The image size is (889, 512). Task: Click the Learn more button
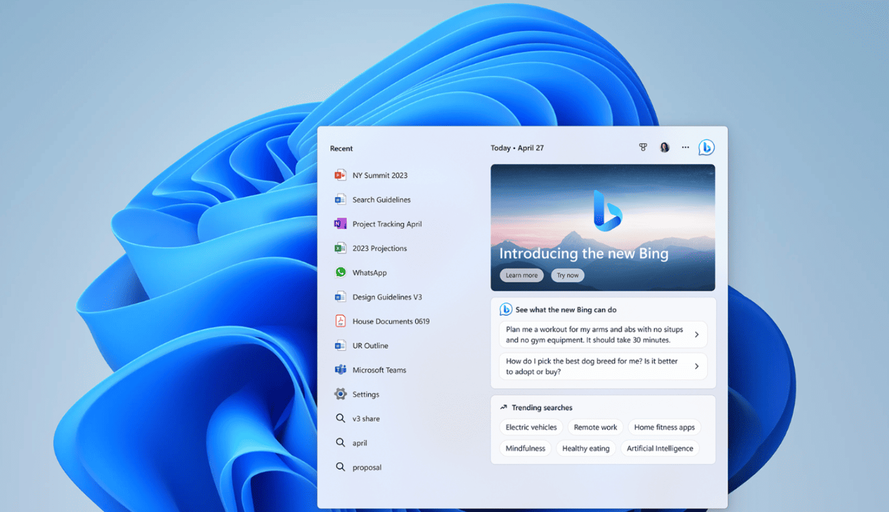point(521,275)
